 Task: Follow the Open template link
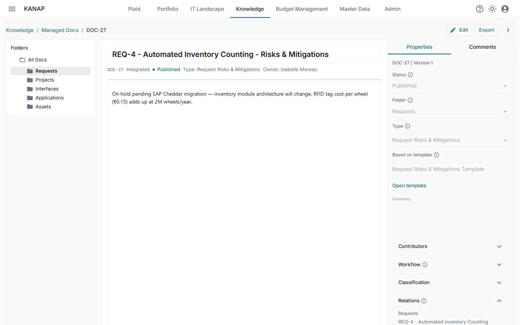point(409,186)
